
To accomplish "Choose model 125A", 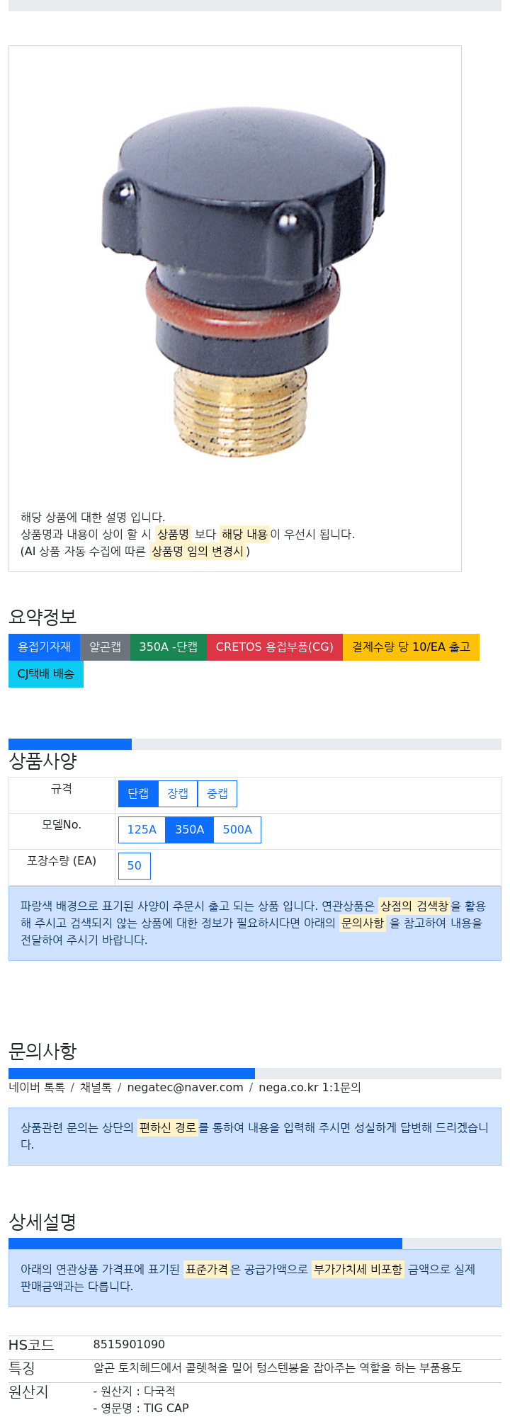I will pos(142,830).
